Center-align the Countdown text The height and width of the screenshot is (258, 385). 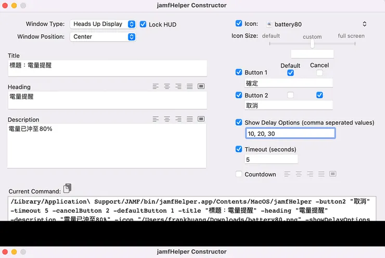click(299, 174)
